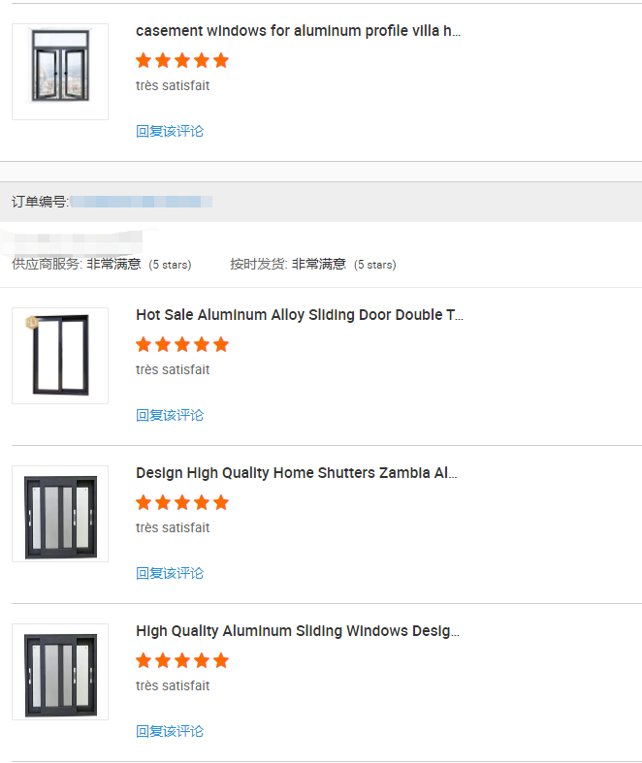Click the supplier service 5 stars rating text

click(170, 265)
